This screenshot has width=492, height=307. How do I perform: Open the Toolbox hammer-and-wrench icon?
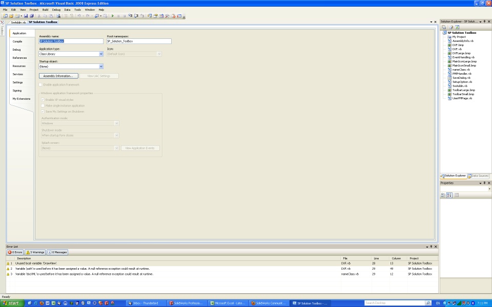(167, 16)
